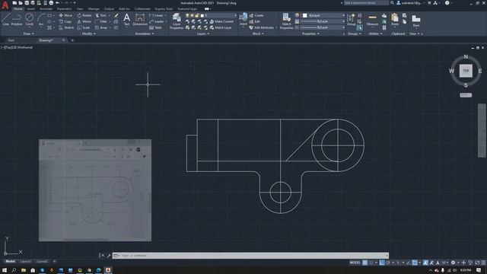
Task: Click the Move tool in Modify panel
Action: pos(65,15)
